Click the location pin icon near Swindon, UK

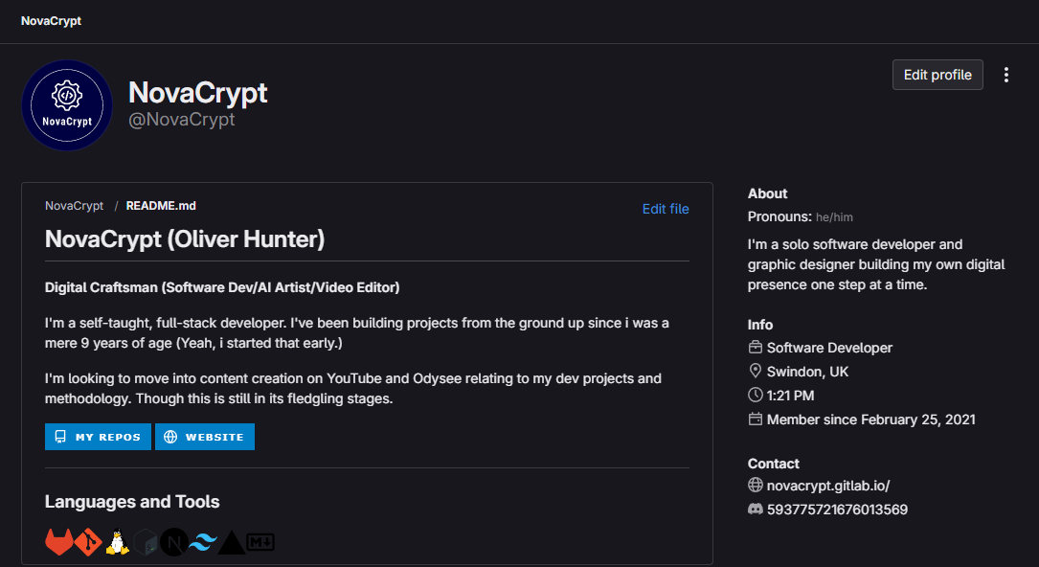coord(755,371)
